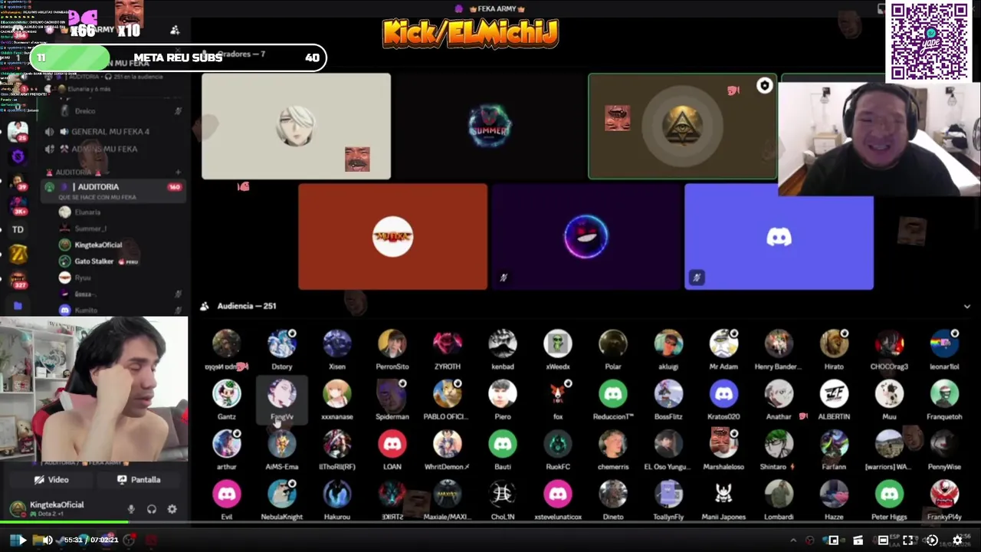
Task: Open the TD server icon
Action: click(18, 229)
